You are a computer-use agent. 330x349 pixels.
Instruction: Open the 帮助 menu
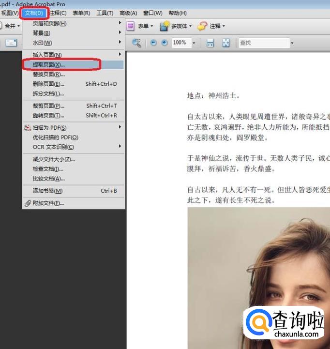point(178,13)
